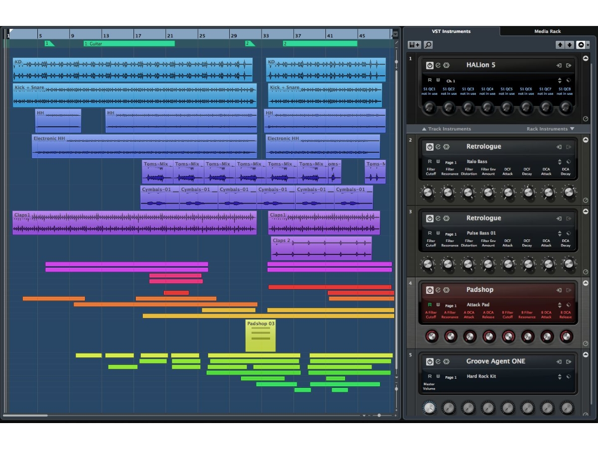Click the horizontal zoom slider handle

tap(379, 415)
